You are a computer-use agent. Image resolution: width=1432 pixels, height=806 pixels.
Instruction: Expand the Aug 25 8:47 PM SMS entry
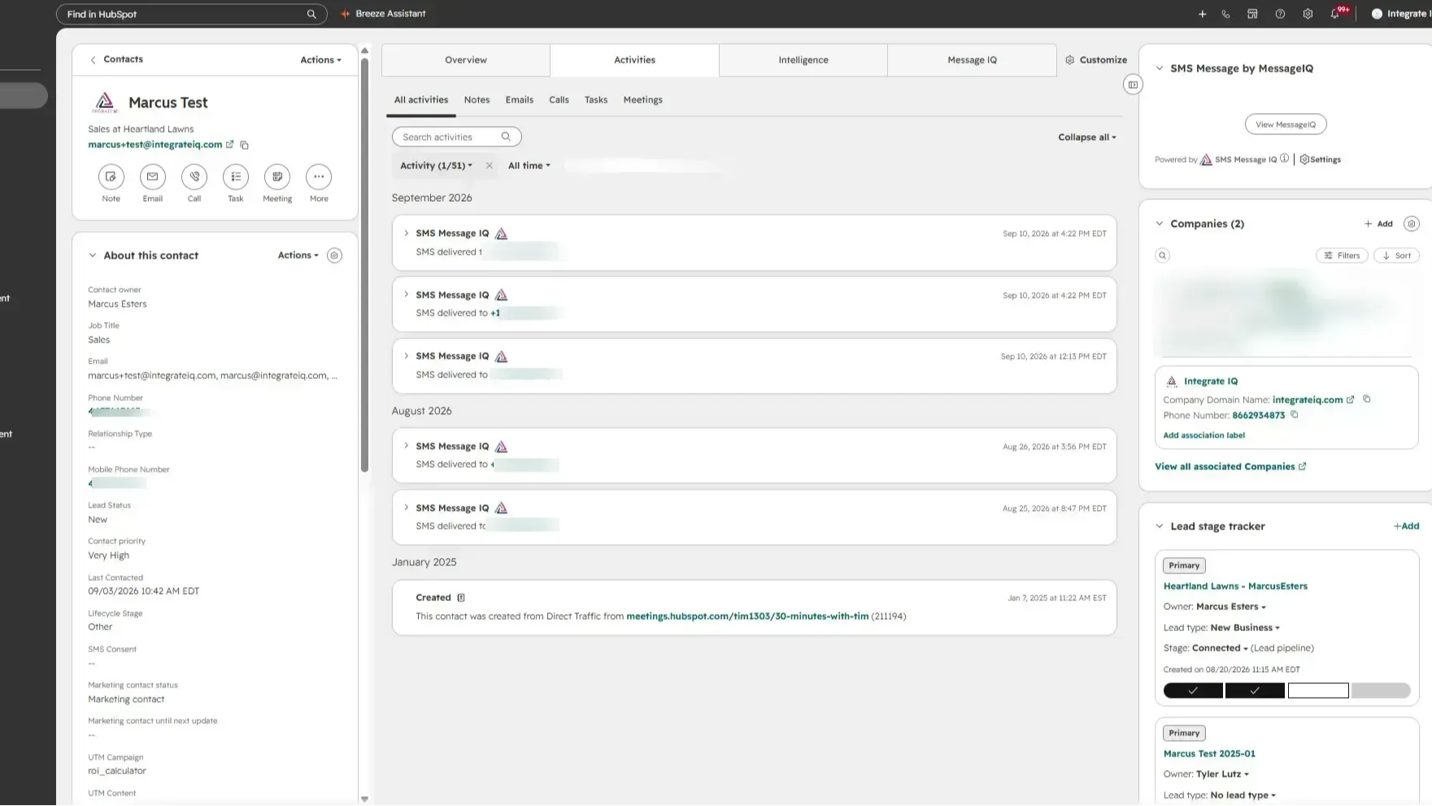pos(407,508)
